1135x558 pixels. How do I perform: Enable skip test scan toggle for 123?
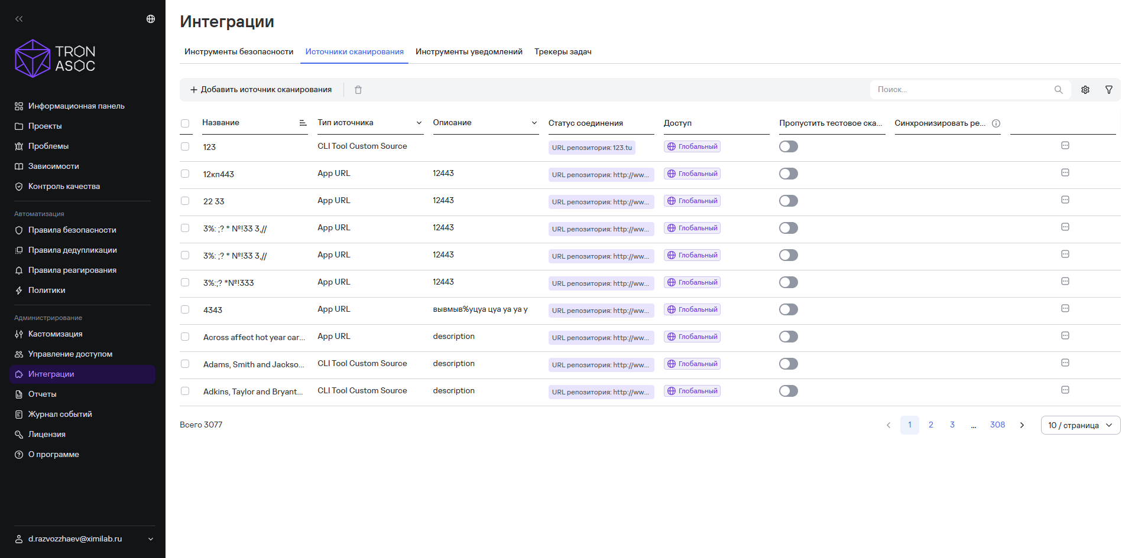click(789, 146)
